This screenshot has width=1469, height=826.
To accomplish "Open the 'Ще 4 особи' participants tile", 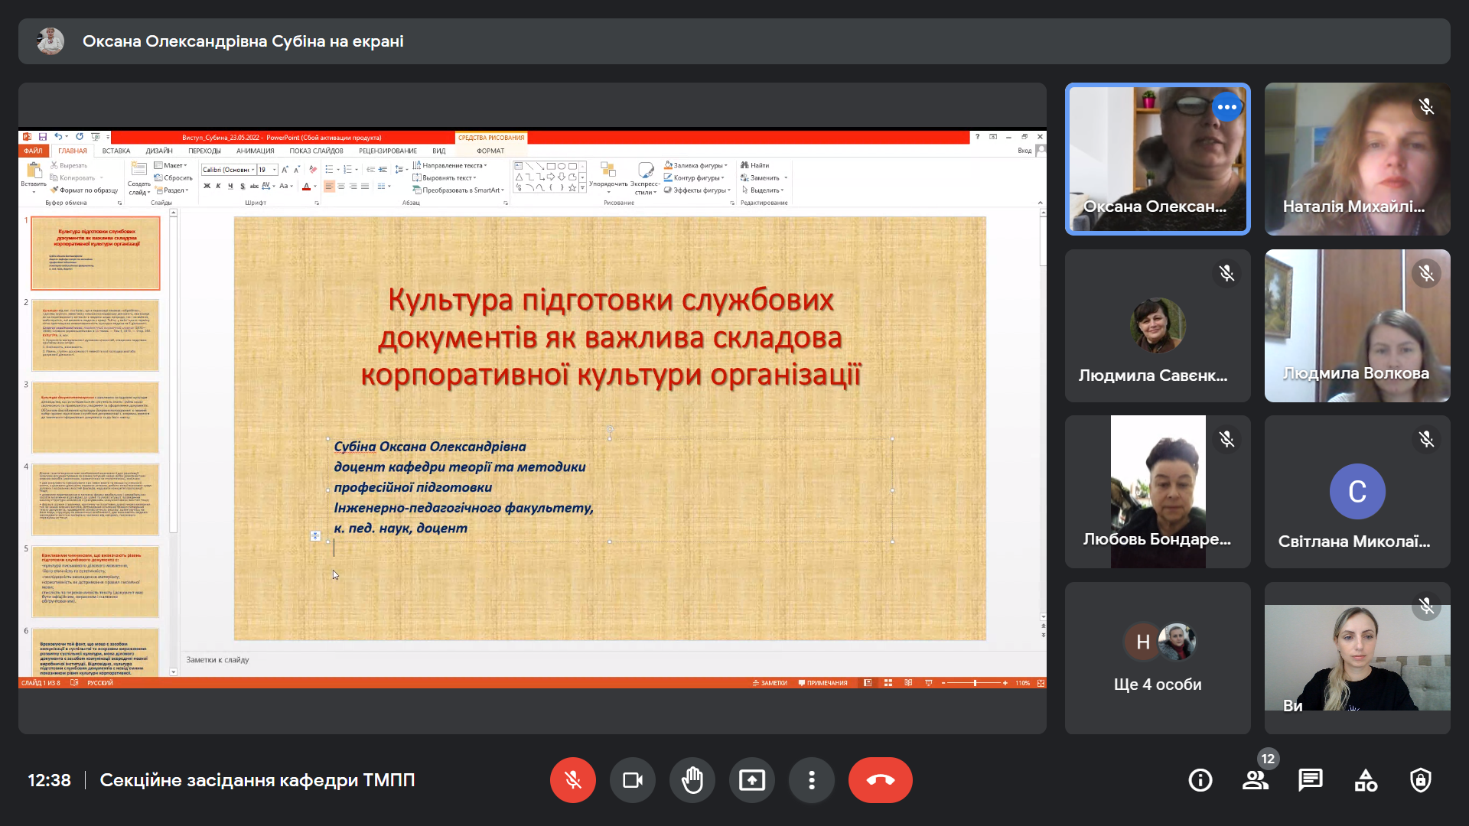I will (x=1158, y=658).
